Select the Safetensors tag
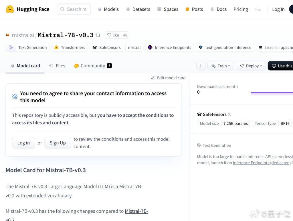Viewport: 293px width, 221px height. pyautogui.click(x=106, y=48)
